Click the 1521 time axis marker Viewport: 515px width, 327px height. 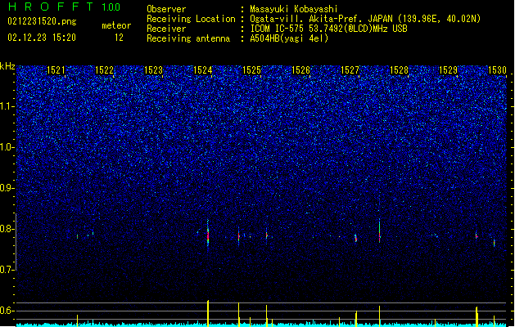56,69
